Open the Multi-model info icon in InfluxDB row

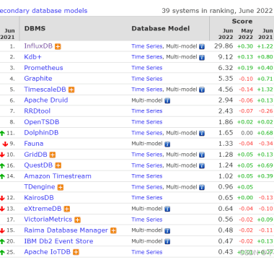(202, 47)
